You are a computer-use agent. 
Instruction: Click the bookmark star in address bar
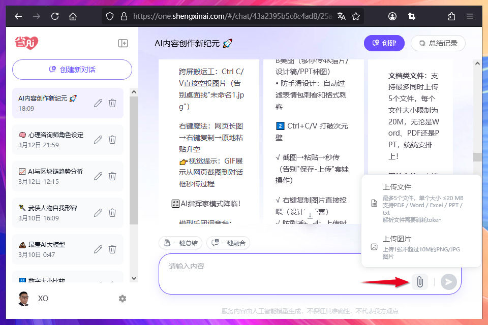[356, 16]
